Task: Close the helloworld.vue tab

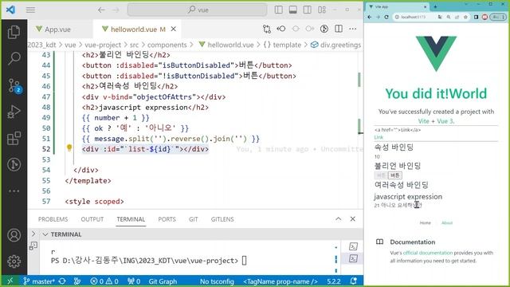Action: click(x=174, y=29)
